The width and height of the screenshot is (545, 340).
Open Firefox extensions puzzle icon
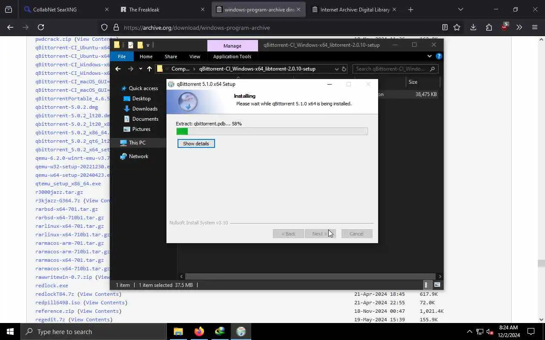(489, 28)
